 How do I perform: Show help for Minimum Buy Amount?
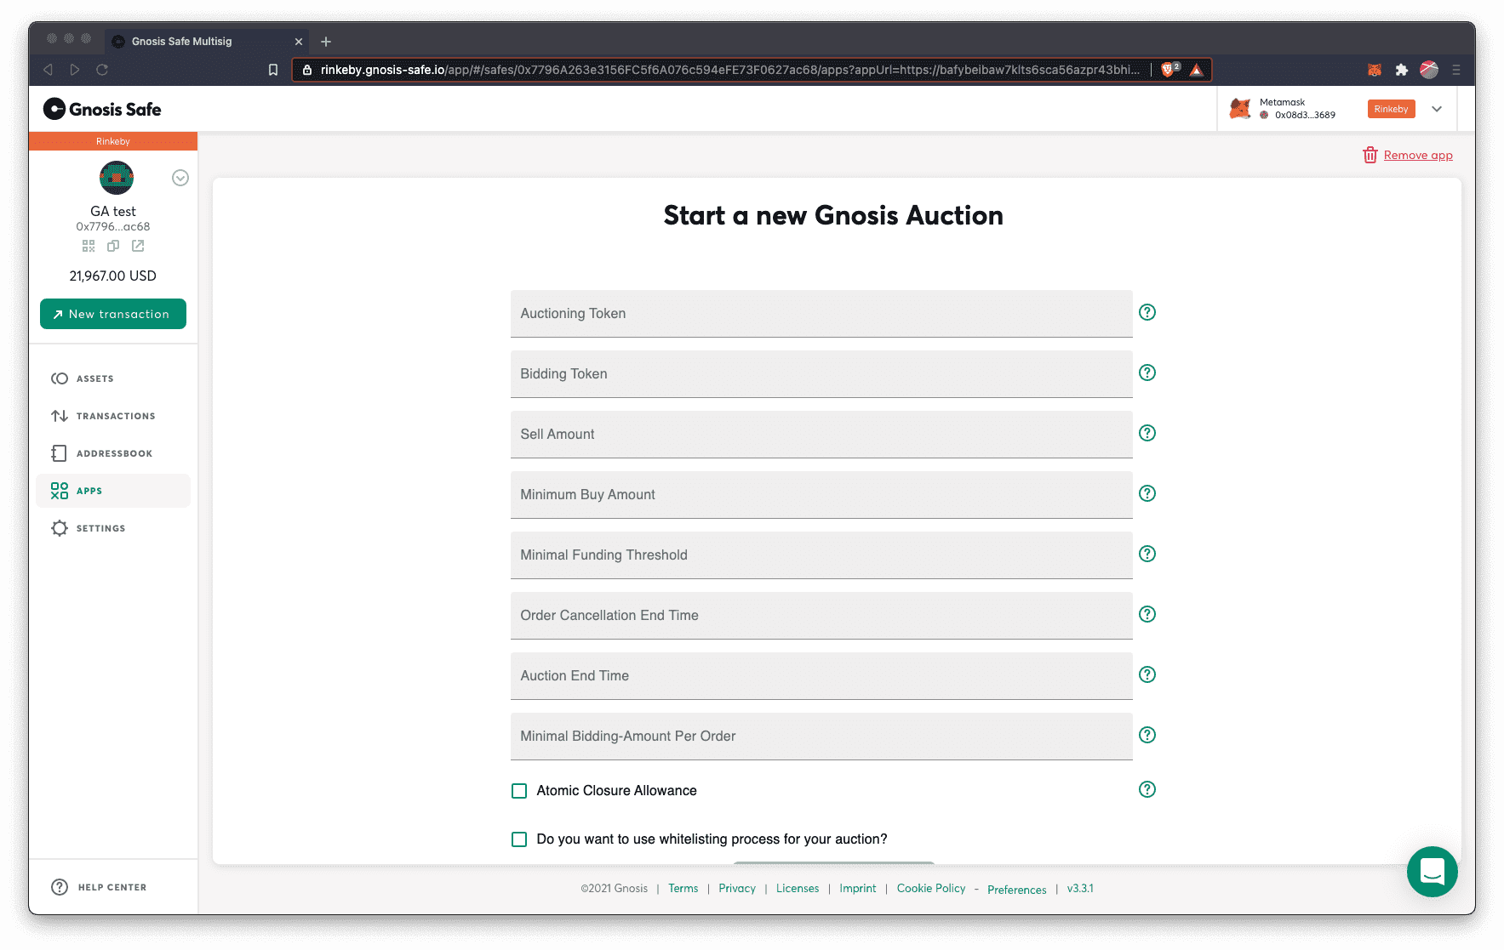point(1147,493)
